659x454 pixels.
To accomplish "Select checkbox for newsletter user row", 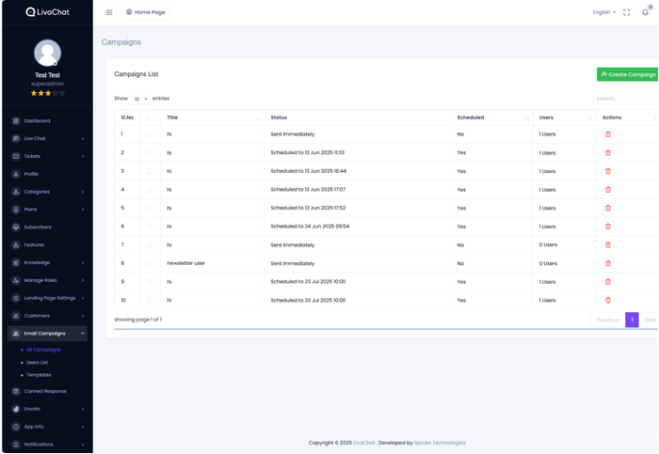I will [150, 263].
